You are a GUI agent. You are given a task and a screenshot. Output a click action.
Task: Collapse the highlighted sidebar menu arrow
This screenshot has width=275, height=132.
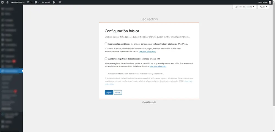(x=22, y=71)
